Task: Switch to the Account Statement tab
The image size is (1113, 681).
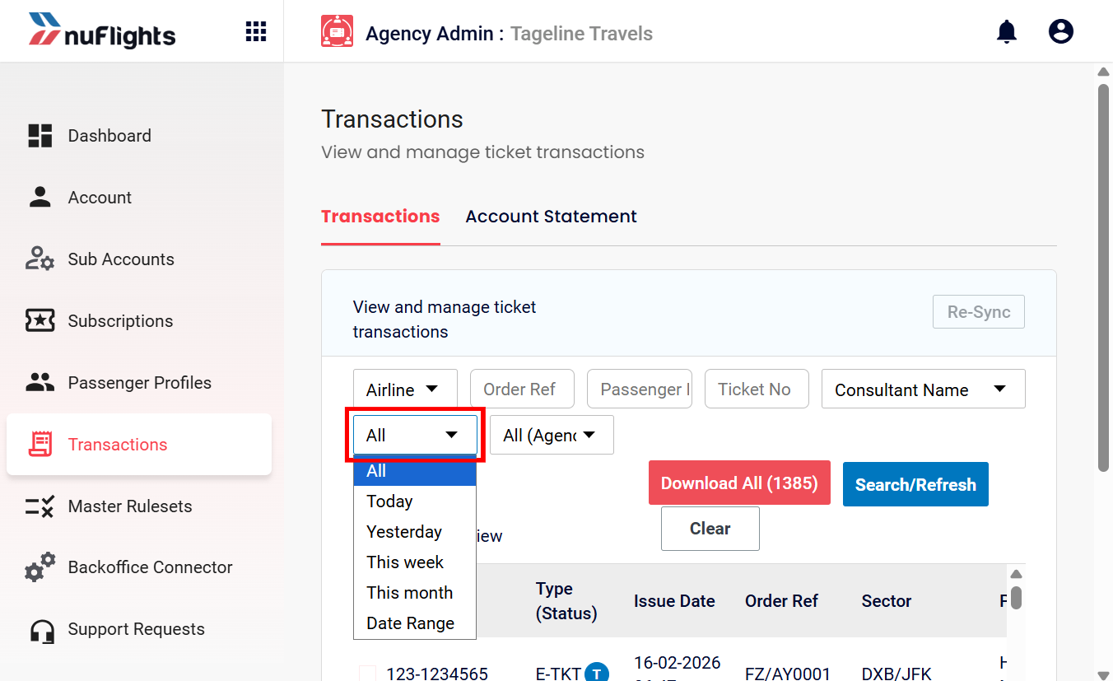Action: pyautogui.click(x=551, y=217)
